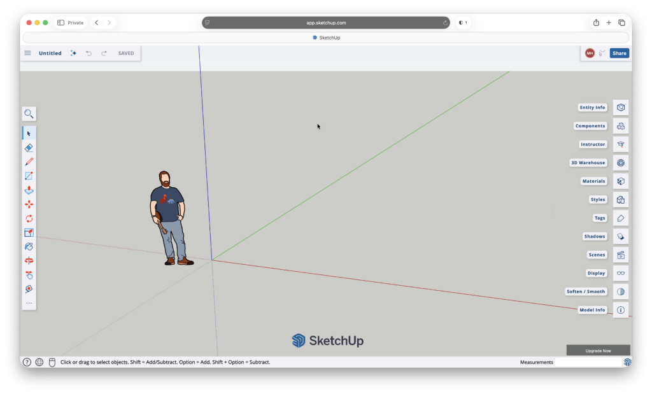Expand additional tools via ellipsis
The width and height of the screenshot is (652, 394).
pos(29,303)
